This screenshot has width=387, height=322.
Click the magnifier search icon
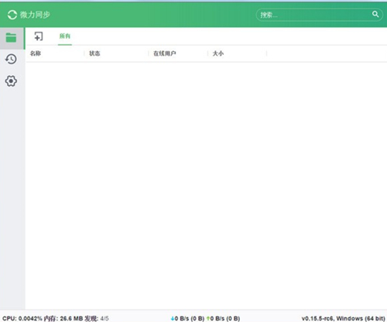click(x=375, y=14)
